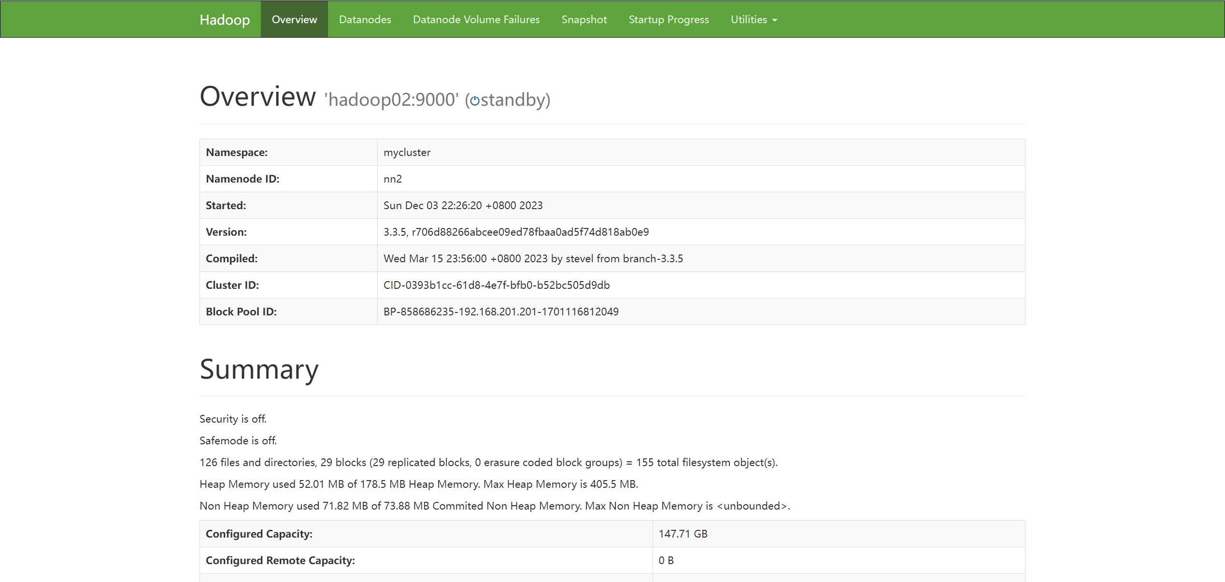Click the Hadoop brand logo link
This screenshot has height=582, width=1225.
225,19
